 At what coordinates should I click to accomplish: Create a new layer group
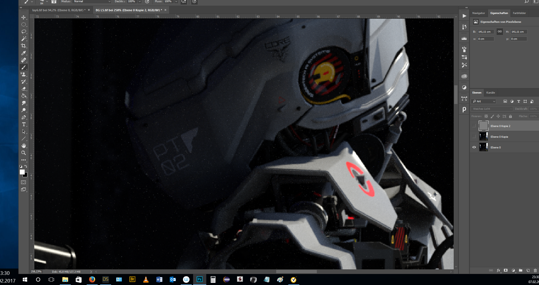pos(521,270)
